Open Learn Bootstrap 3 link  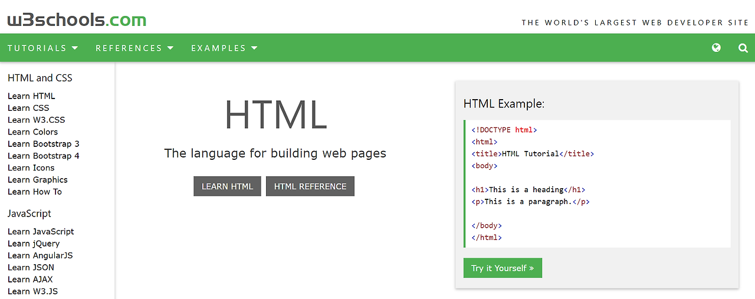pos(44,144)
